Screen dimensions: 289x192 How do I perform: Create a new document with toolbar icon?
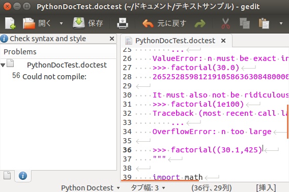click(10, 23)
